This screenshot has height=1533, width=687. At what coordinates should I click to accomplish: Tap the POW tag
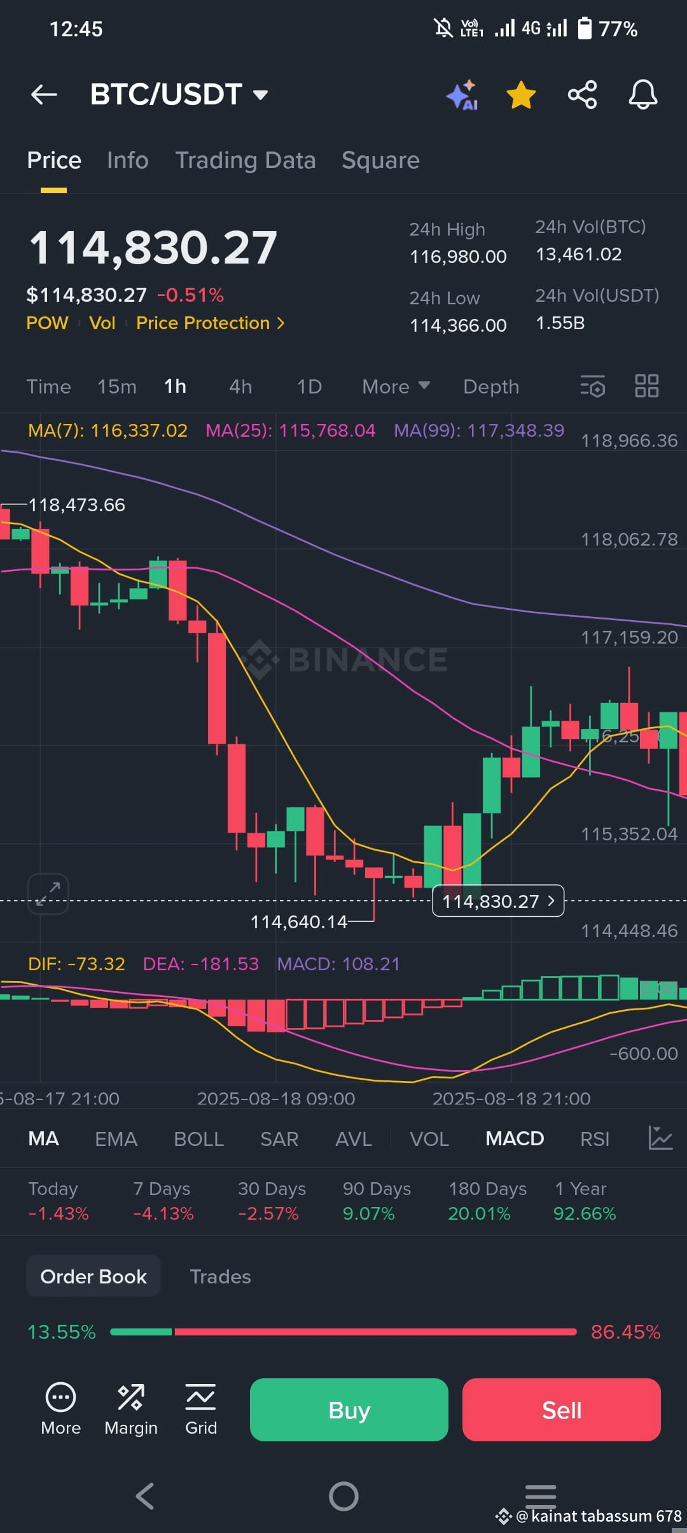(47, 323)
